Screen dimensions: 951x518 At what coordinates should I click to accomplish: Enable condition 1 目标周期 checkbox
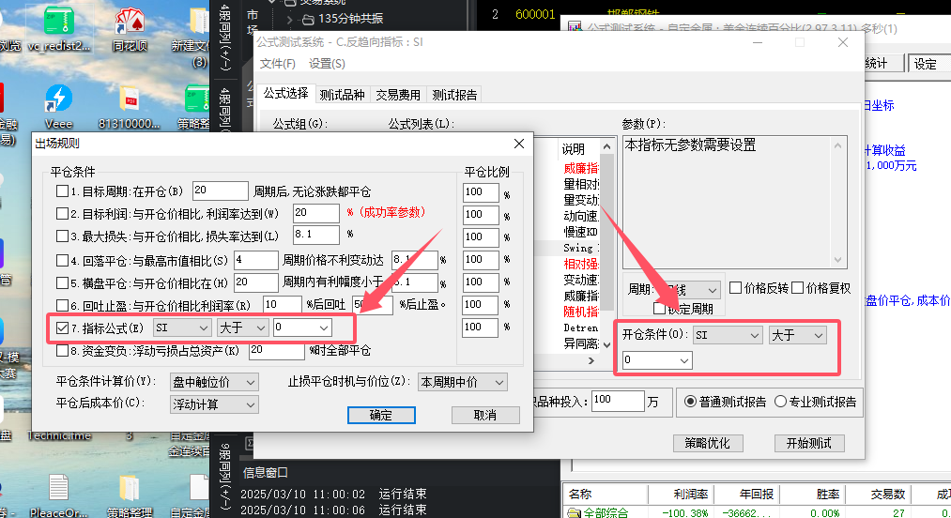62,191
